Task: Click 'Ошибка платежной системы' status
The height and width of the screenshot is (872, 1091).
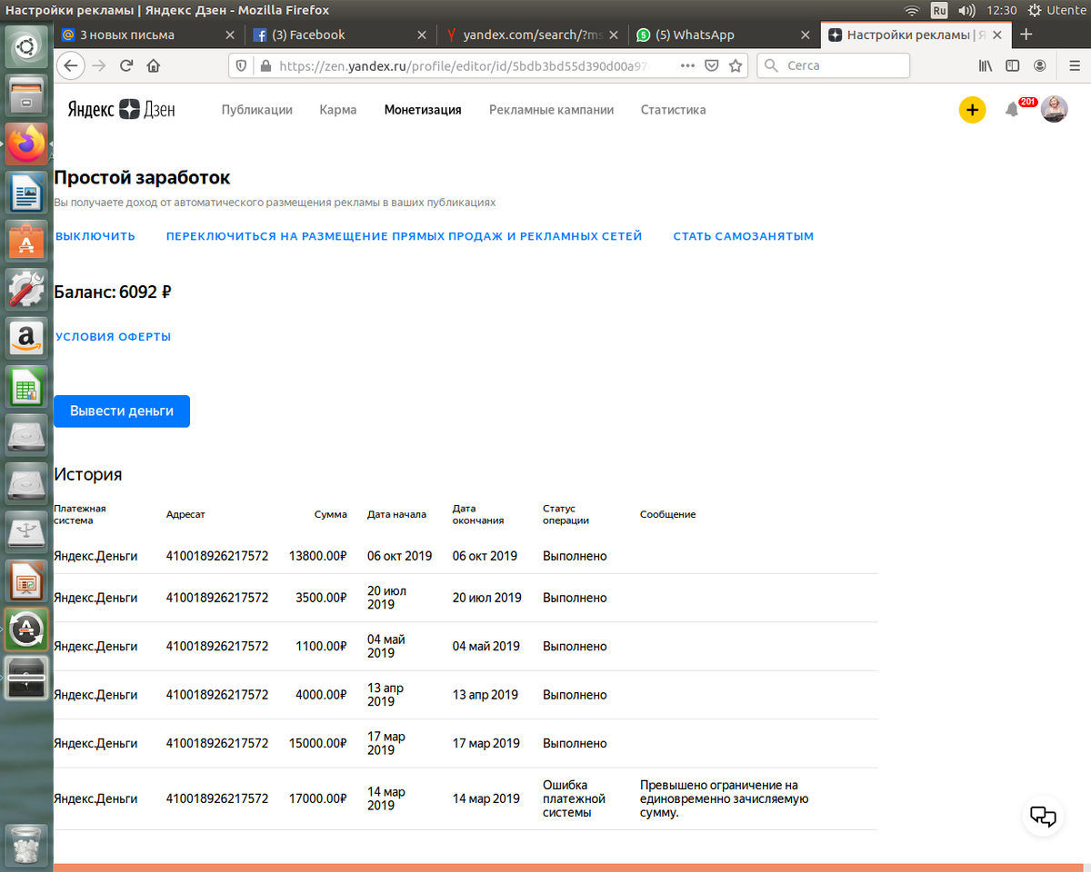Action: click(x=574, y=798)
